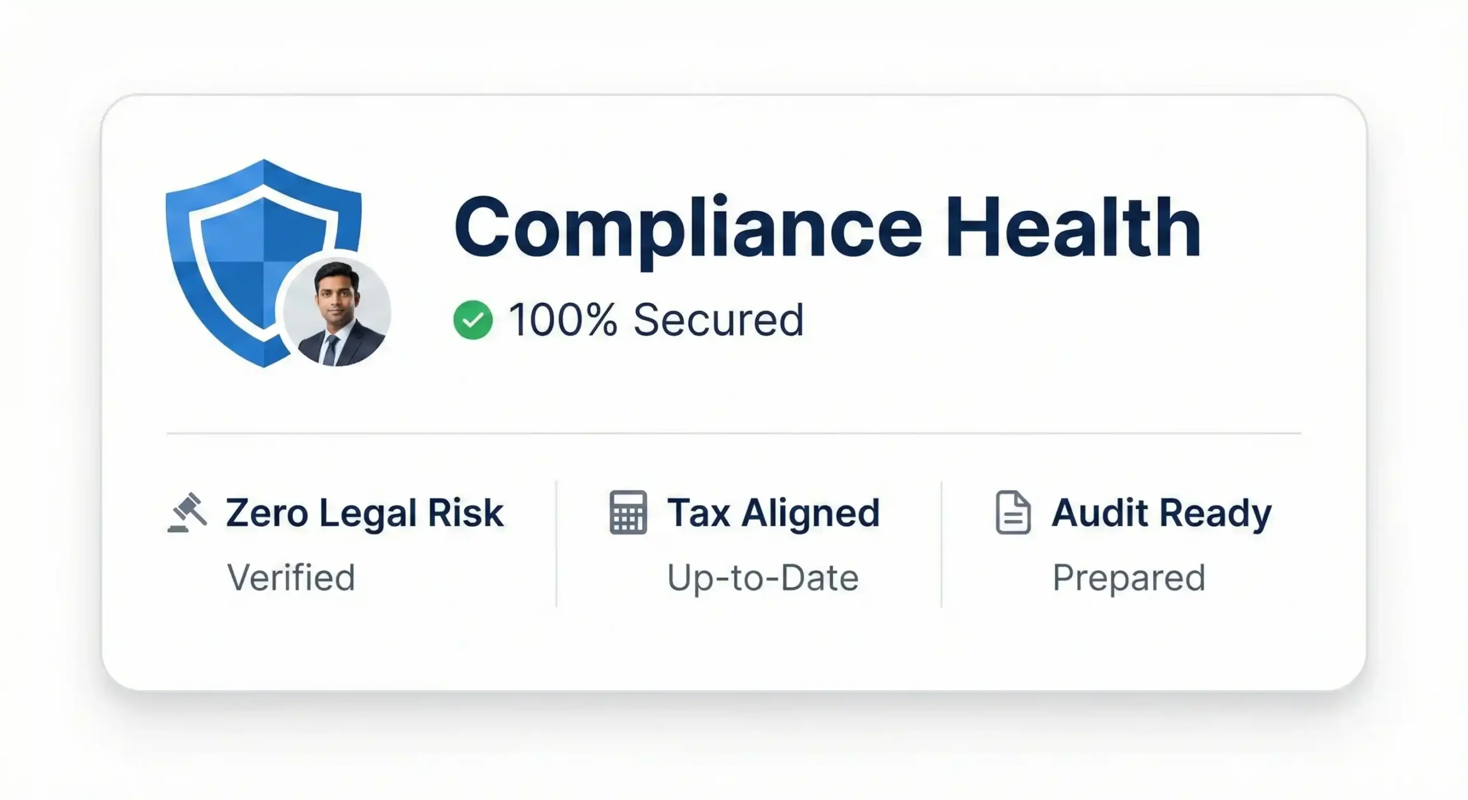
Task: Click the vertical divider left of Tax Aligned
Action: coord(556,543)
